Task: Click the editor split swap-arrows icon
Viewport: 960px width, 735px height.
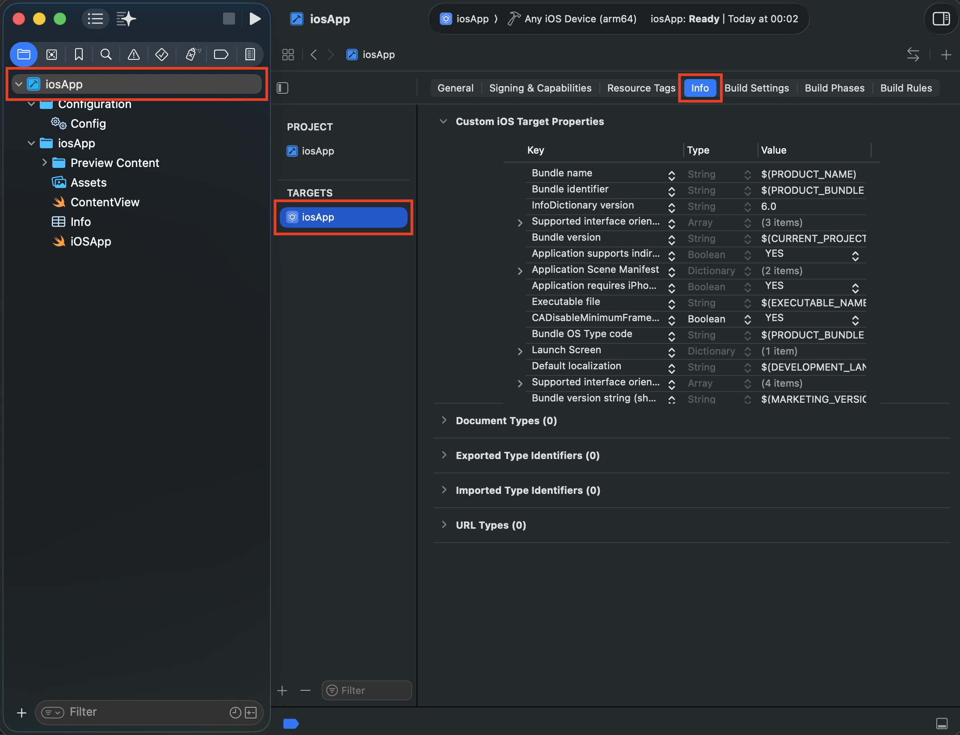Action: [913, 54]
